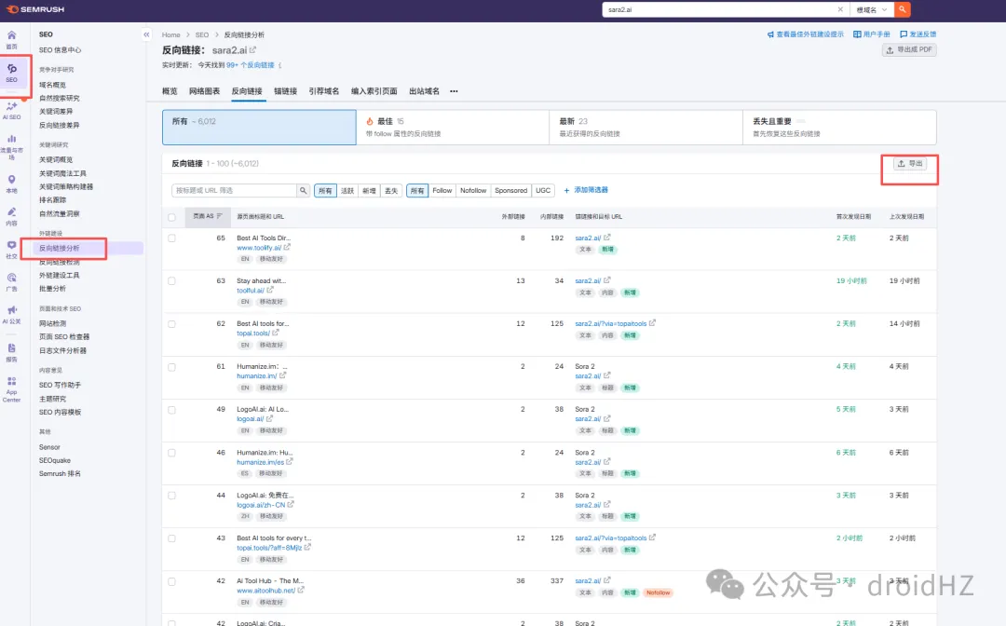Click the 添加筛选器 add filter link
This screenshot has height=626, width=1006.
point(586,190)
